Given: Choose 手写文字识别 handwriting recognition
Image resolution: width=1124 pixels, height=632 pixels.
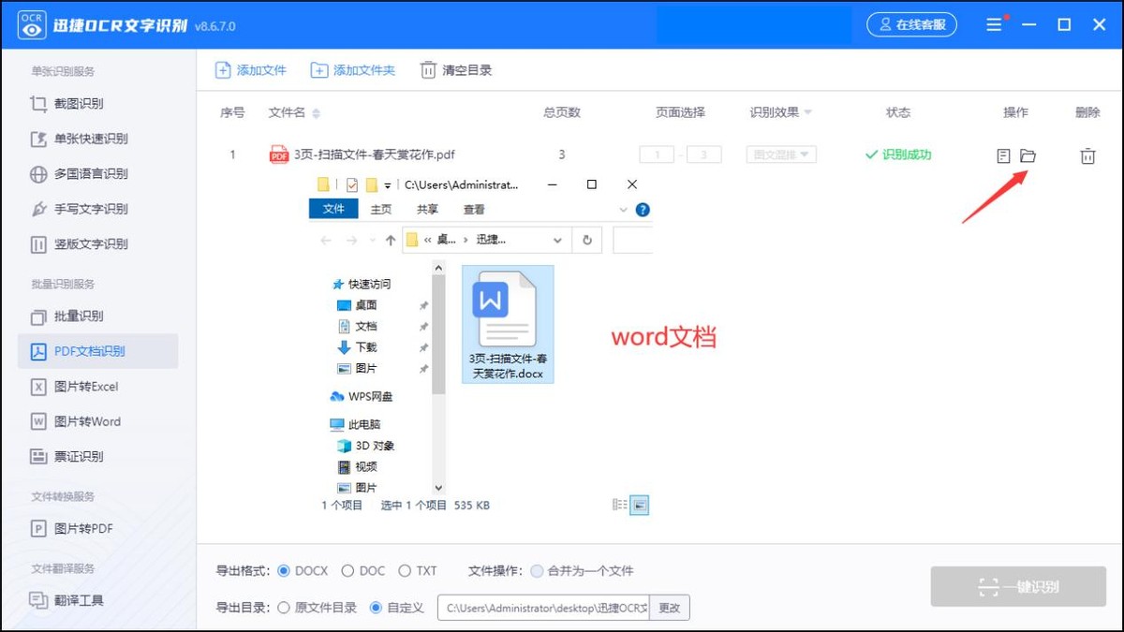Looking at the screenshot, I should tap(80, 209).
